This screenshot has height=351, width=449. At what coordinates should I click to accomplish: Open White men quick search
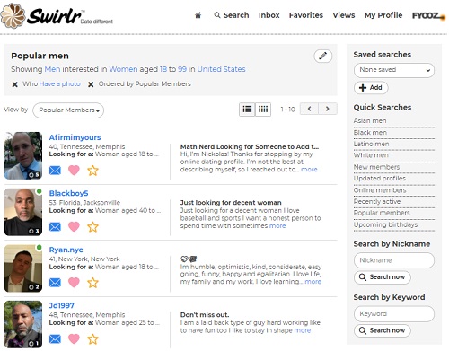pyautogui.click(x=371, y=155)
